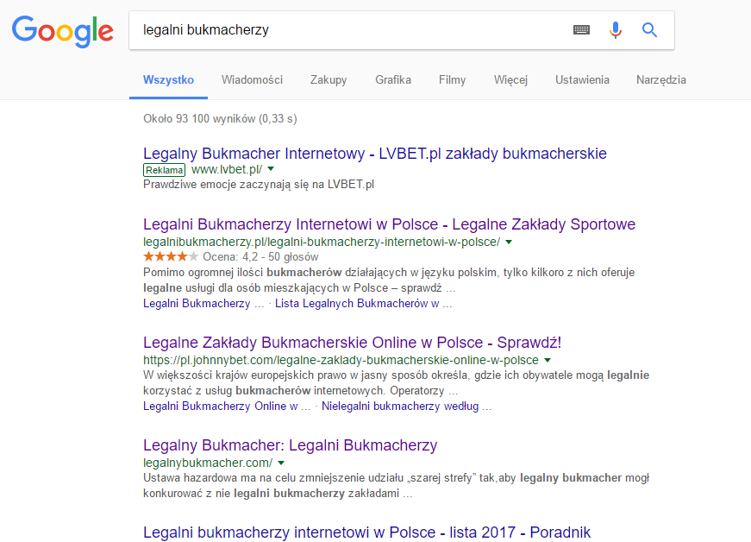Viewport: 751px width, 542px height.
Task: Go to the Grafika tab
Action: [393, 80]
